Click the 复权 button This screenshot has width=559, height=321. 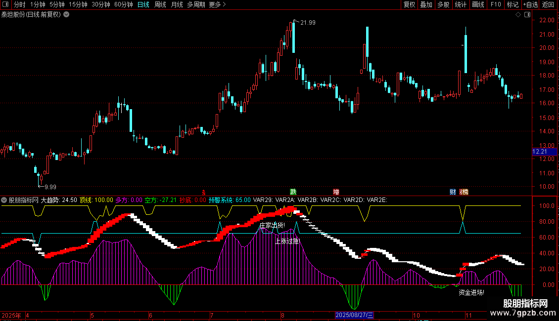(x=410, y=5)
